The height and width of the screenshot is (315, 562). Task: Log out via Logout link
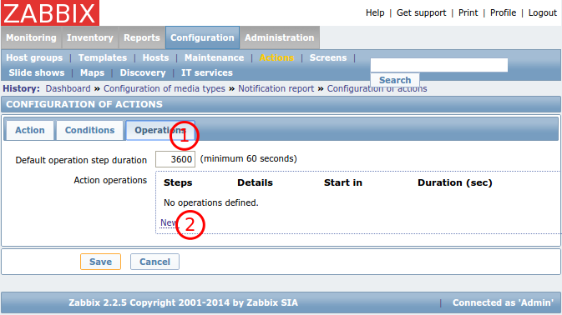pos(543,12)
